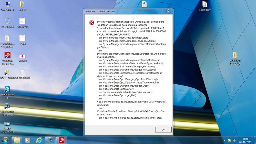Open Internet Explorer from the taskbar

click(39, 140)
